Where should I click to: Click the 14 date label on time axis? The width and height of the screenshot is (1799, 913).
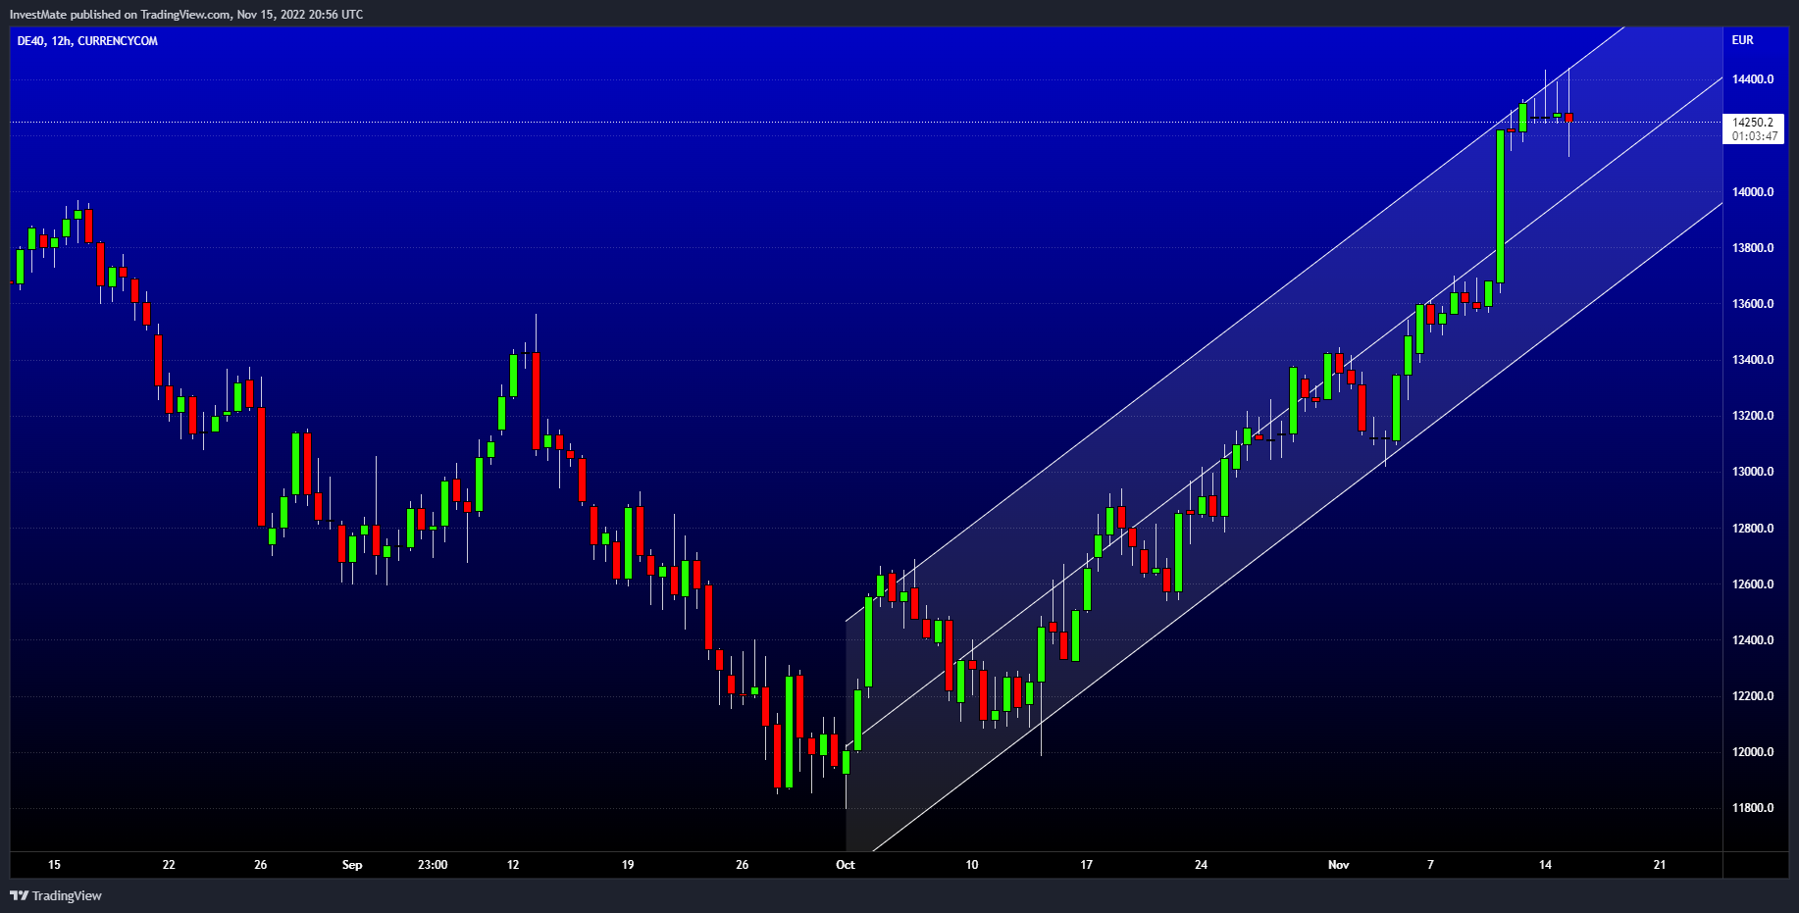1545,865
